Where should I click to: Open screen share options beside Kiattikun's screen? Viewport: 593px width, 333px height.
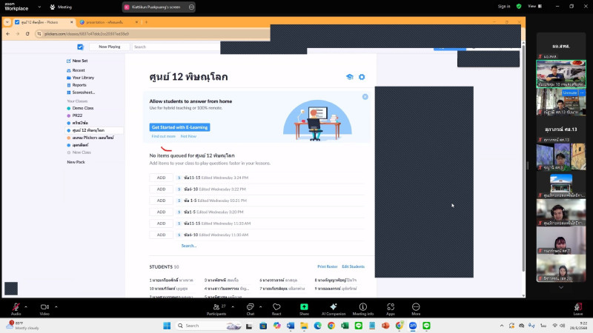click(x=191, y=7)
